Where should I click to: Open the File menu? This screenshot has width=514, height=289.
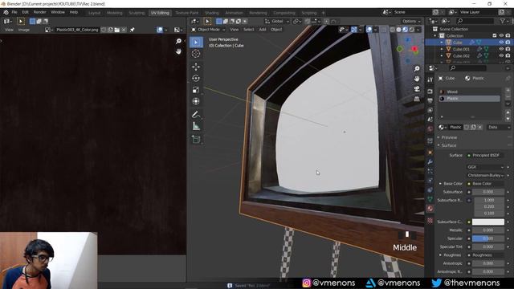coord(14,12)
